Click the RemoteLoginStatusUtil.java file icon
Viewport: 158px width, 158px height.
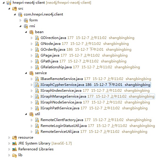click(37, 126)
